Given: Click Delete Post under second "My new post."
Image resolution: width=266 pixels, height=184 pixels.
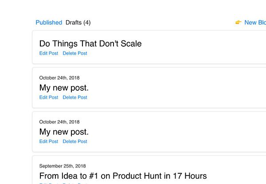Looking at the screenshot, I should point(75,141).
